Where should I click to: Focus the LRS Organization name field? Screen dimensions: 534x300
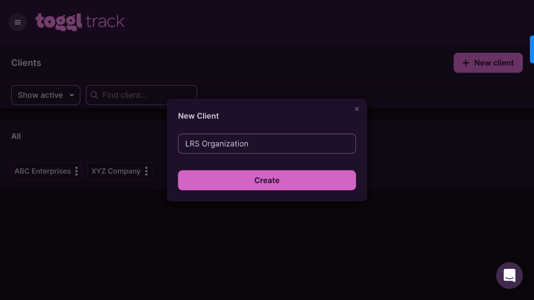(267, 144)
